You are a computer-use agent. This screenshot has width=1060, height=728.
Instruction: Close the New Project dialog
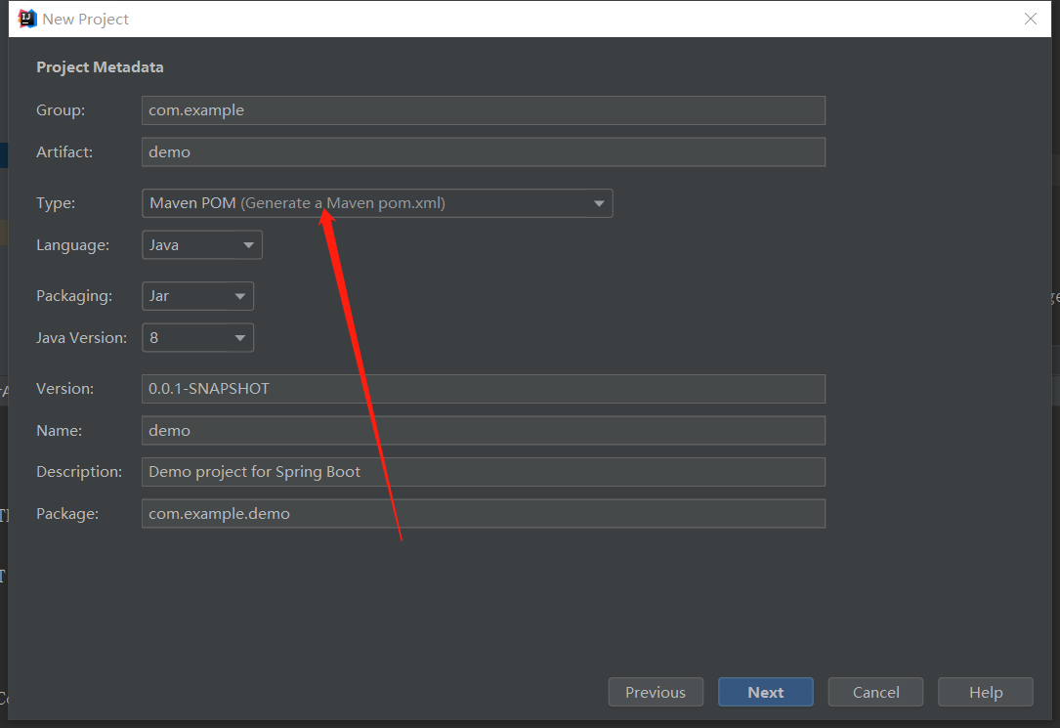point(1030,19)
